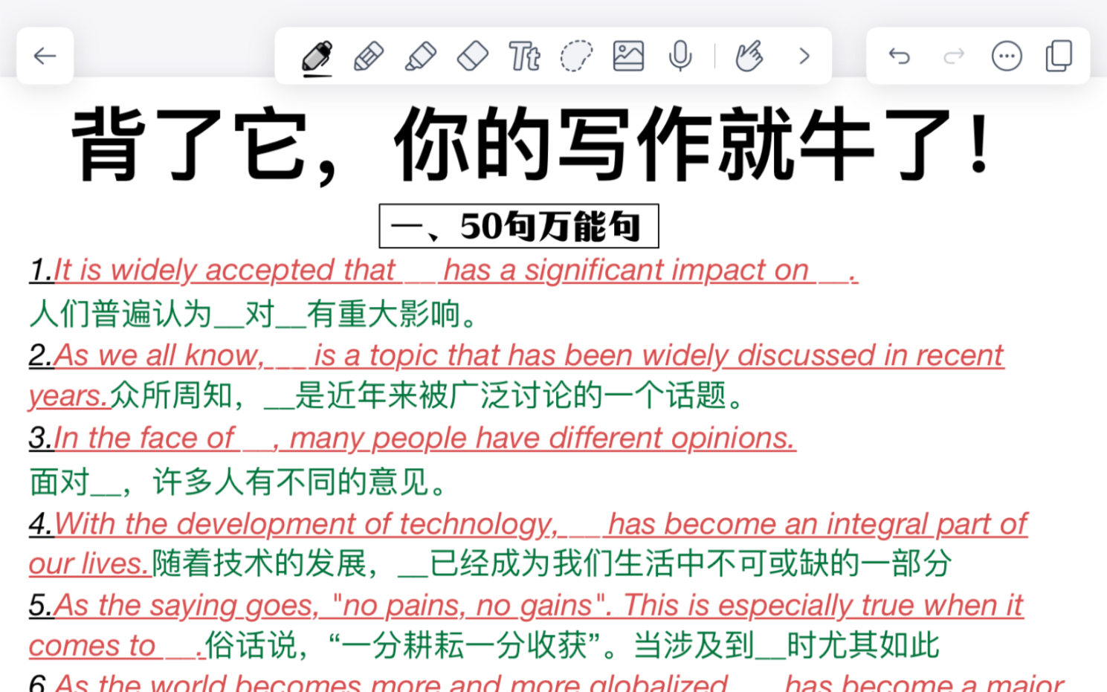Click translation 众所周知，__是近年来被广泛讨论的一个话题

[x=427, y=395]
